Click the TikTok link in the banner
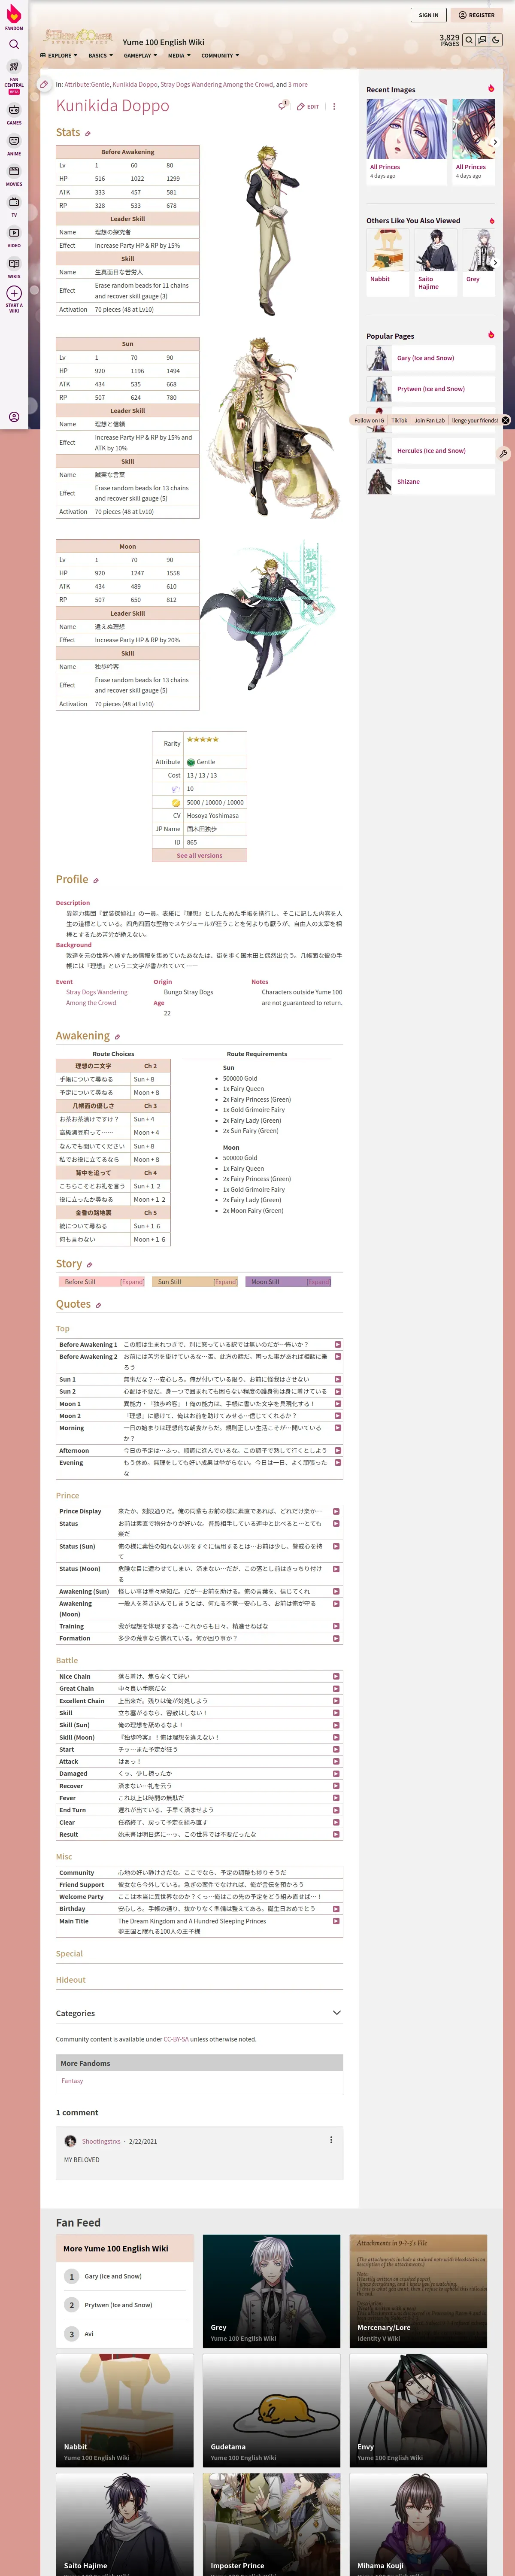 point(399,420)
